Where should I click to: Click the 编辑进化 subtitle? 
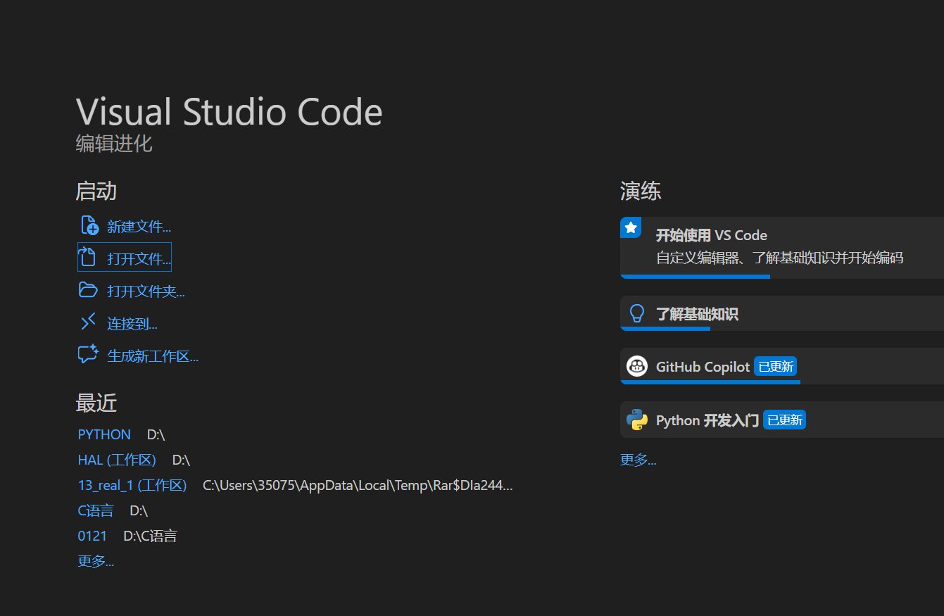pos(114,144)
